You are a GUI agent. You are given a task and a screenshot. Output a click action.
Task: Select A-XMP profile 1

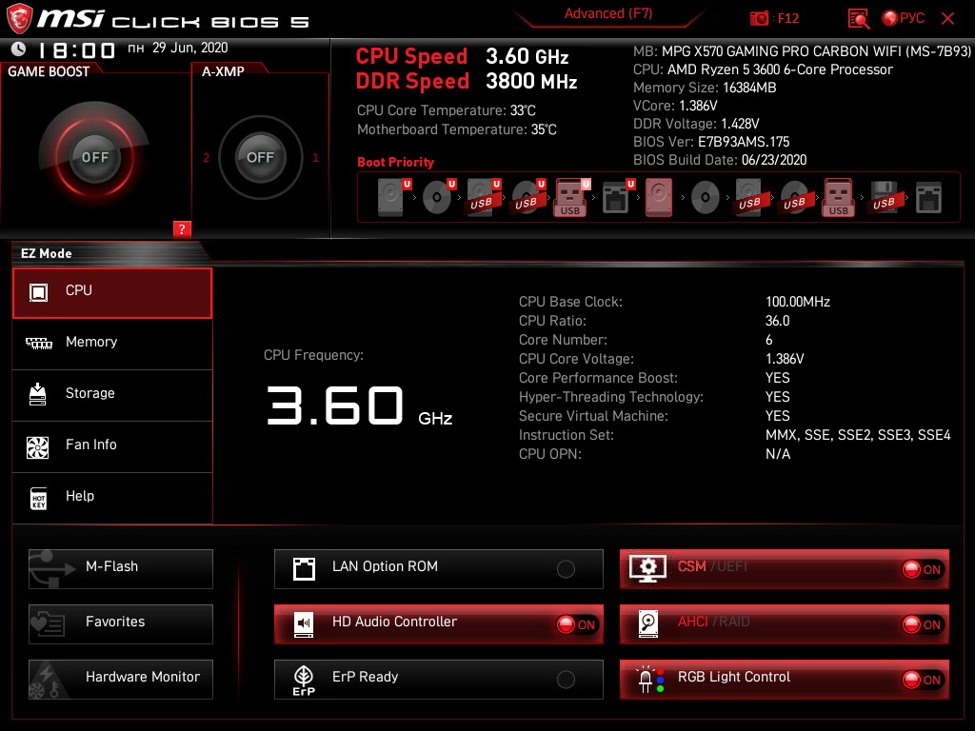tap(315, 158)
